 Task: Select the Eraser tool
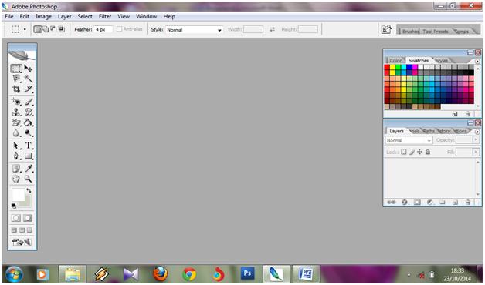(x=16, y=122)
